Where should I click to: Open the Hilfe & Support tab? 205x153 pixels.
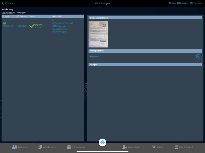(x=184, y=147)
